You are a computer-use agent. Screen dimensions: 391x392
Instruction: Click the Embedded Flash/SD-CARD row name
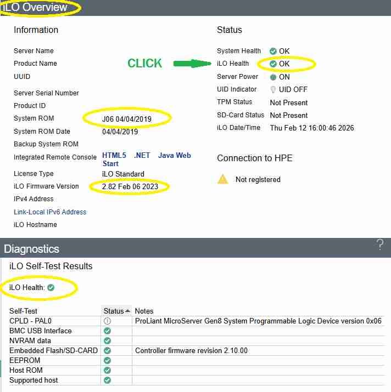pyautogui.click(x=53, y=350)
